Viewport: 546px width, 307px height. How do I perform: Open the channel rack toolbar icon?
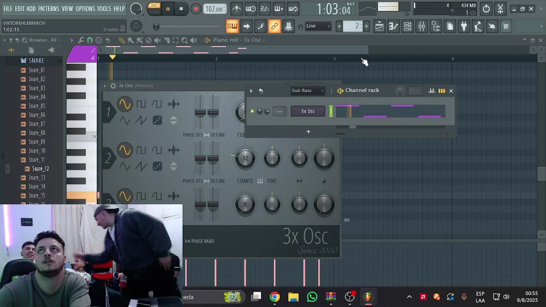(407, 26)
